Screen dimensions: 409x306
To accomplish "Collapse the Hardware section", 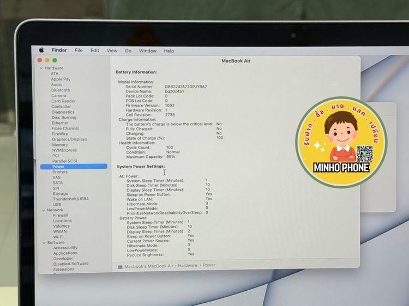I will [x=41, y=68].
